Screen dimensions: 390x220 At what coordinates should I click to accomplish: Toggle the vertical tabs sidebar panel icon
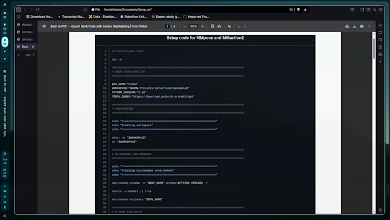19,9
